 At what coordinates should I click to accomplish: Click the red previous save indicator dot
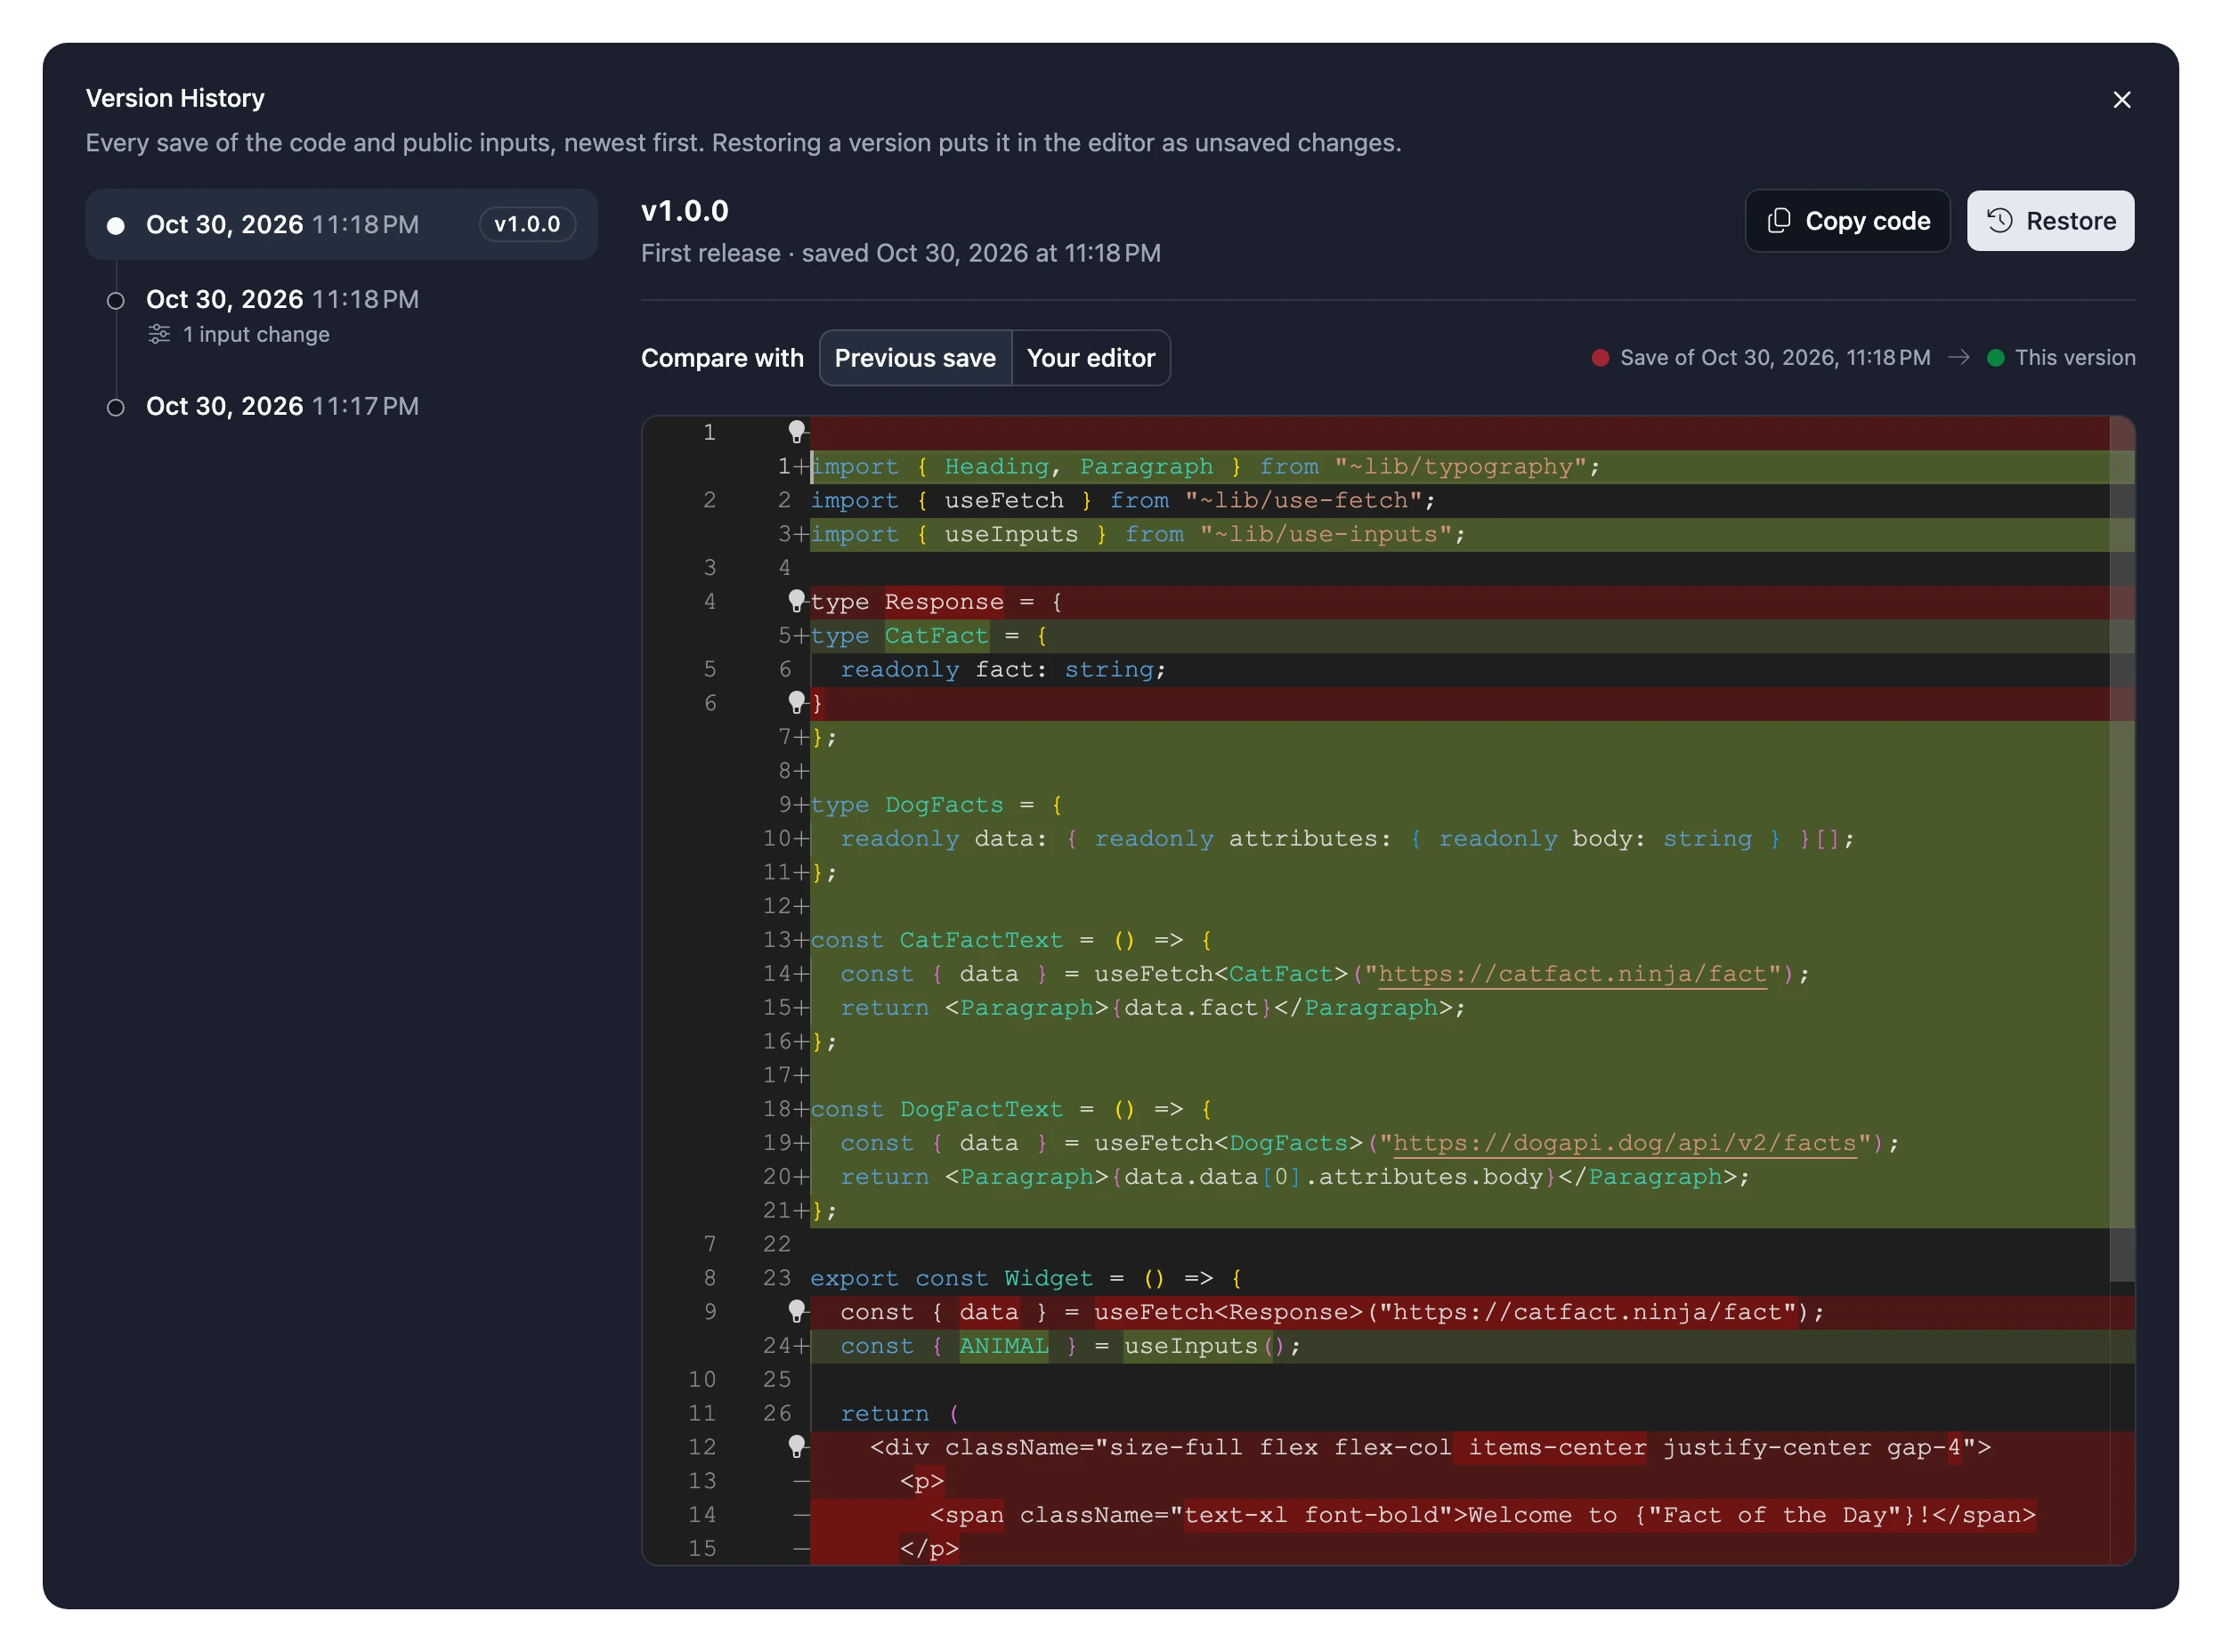(1600, 358)
